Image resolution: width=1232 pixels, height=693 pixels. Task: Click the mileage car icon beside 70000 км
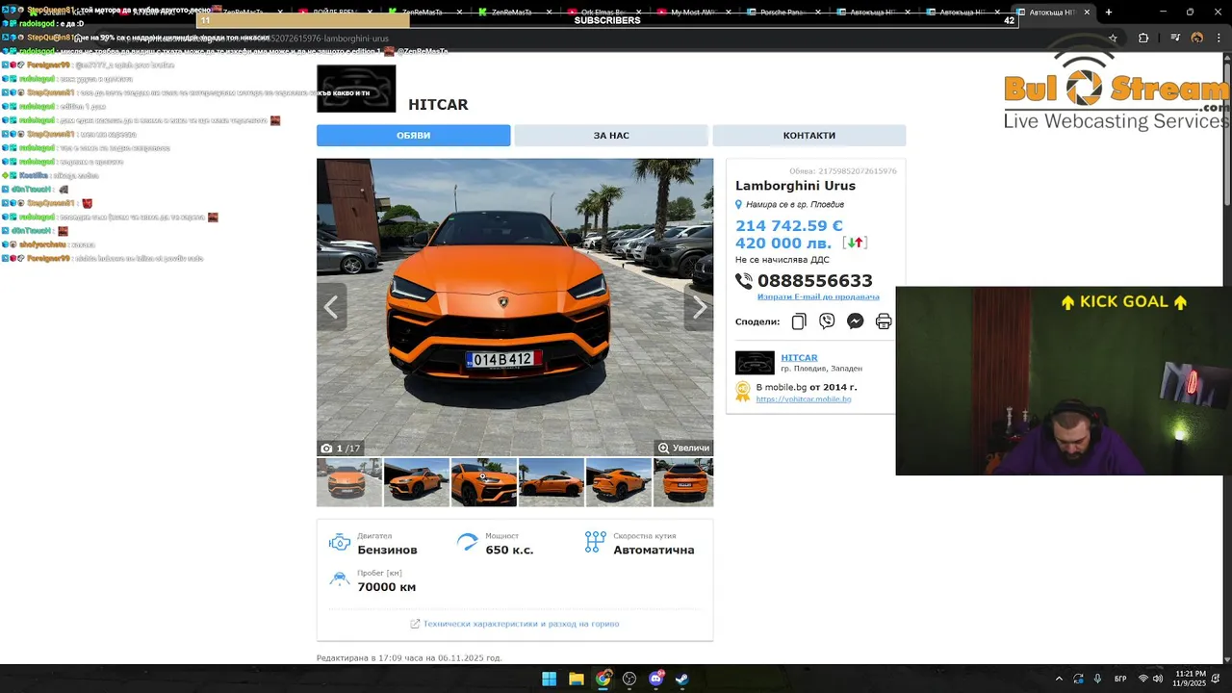click(x=340, y=579)
